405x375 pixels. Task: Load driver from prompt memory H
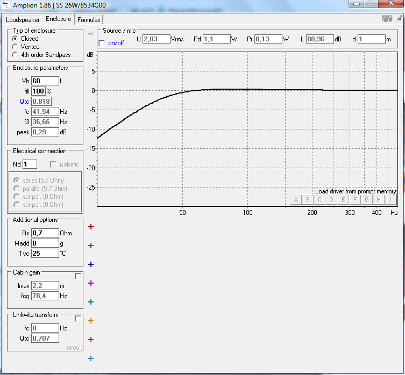(x=379, y=200)
